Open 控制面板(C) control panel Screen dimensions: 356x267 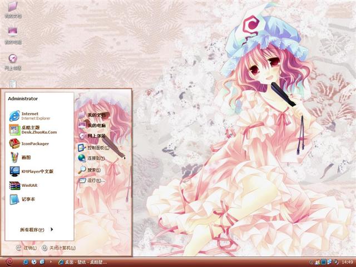point(93,148)
